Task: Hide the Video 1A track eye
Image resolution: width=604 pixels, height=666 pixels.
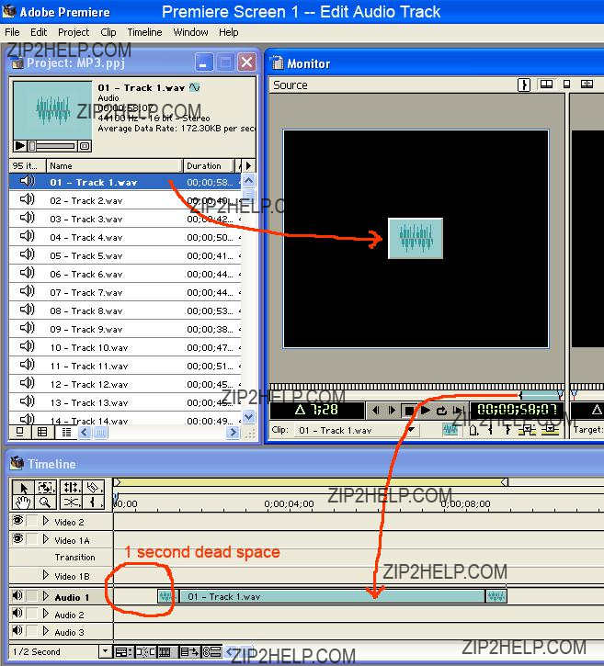Action: 17,538
